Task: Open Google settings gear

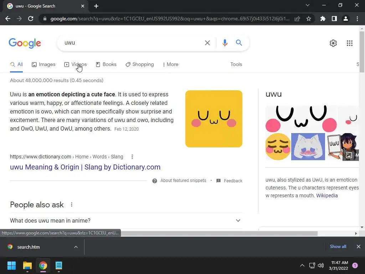Action: [333, 43]
